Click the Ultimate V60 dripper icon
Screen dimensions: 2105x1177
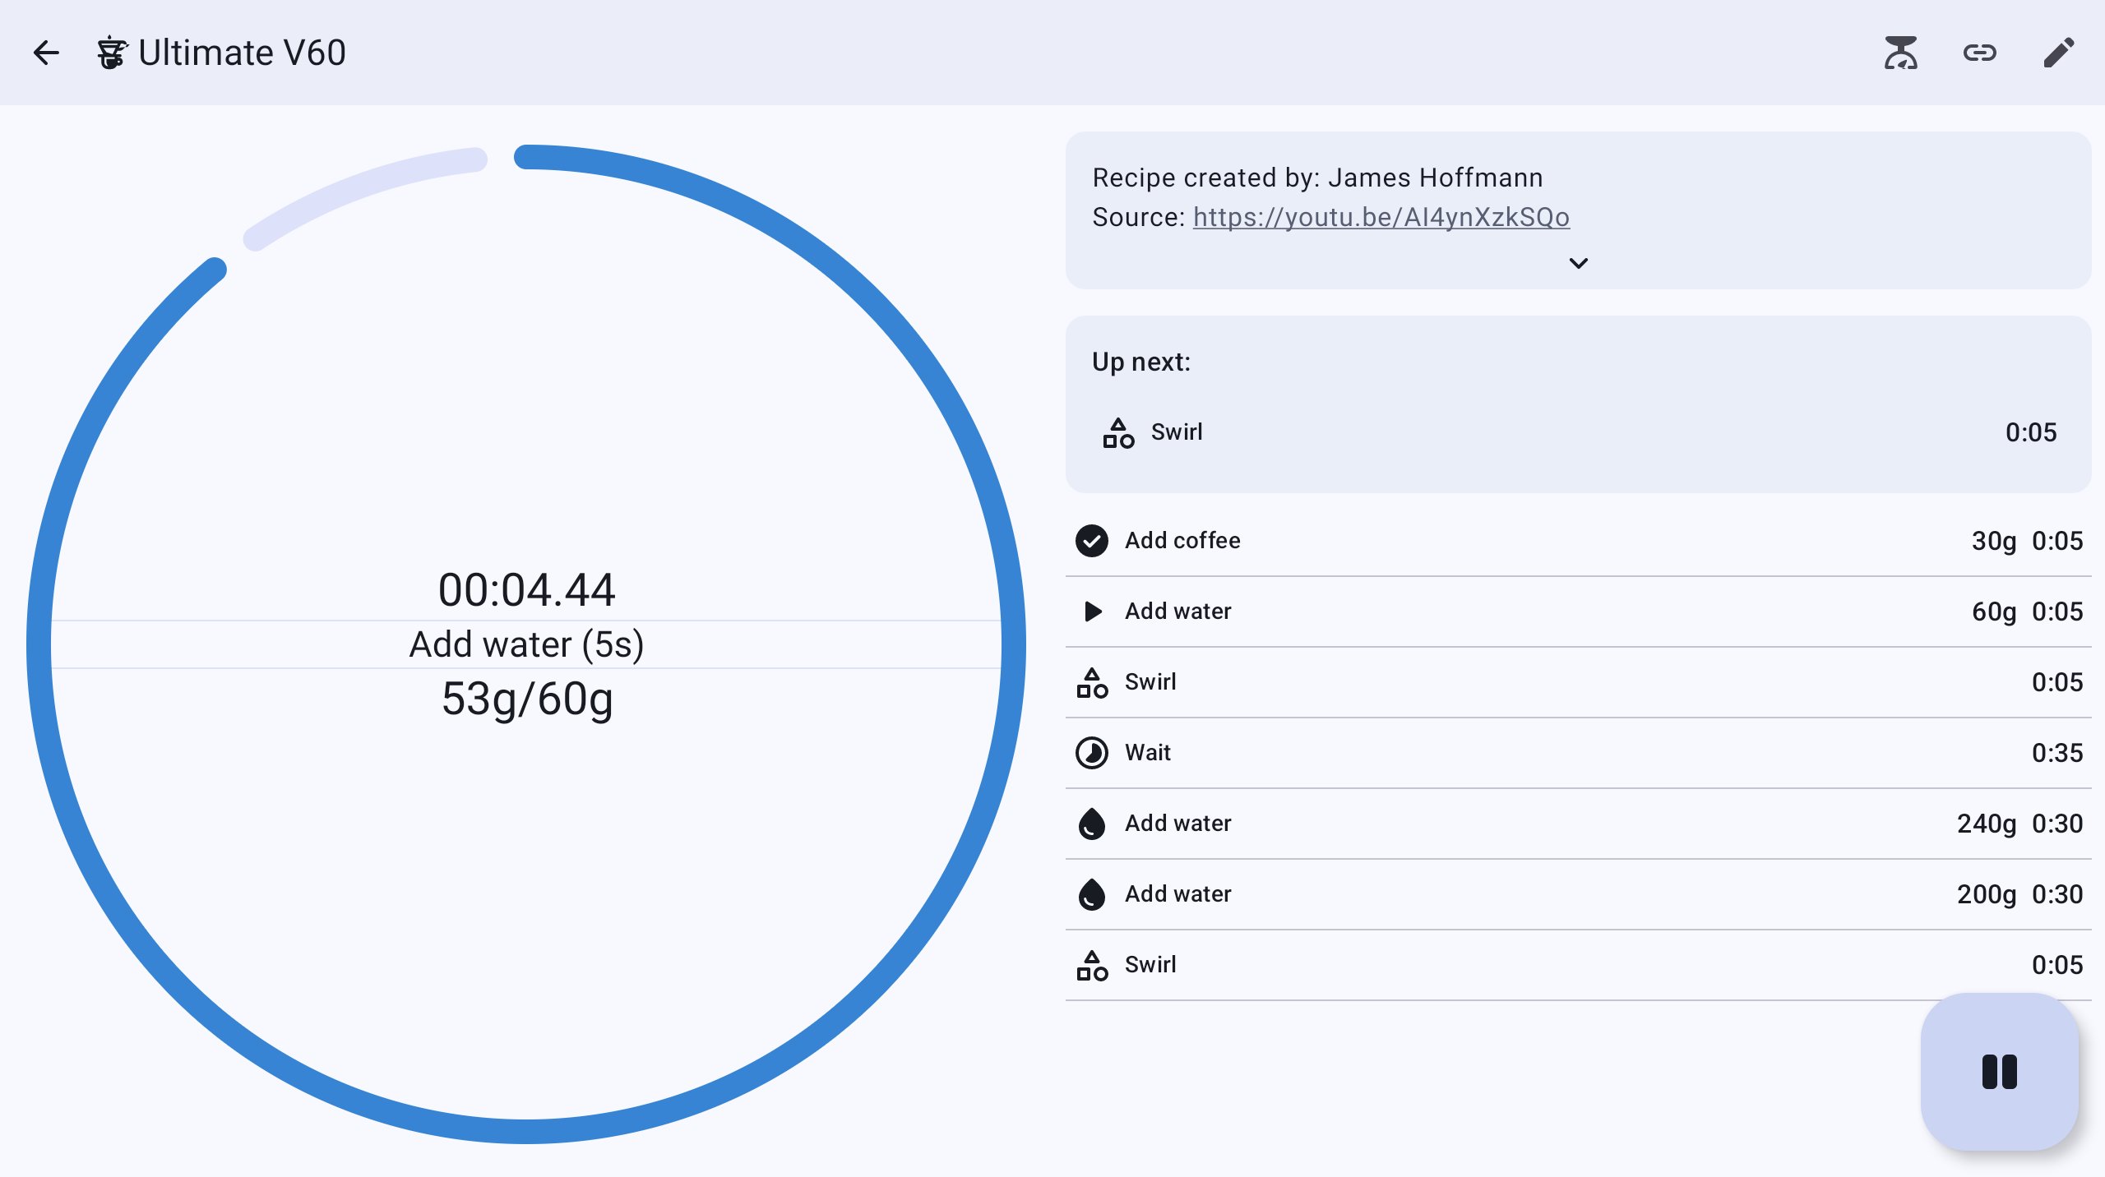coord(112,53)
